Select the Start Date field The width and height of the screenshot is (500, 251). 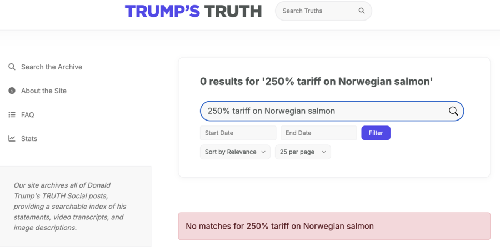point(238,133)
